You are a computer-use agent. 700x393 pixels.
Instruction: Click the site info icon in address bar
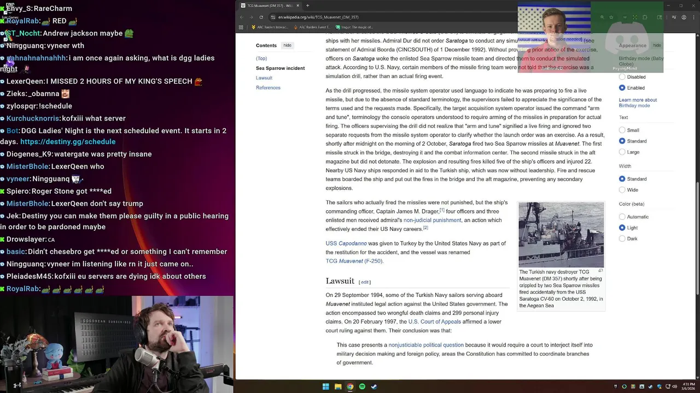pos(273,17)
